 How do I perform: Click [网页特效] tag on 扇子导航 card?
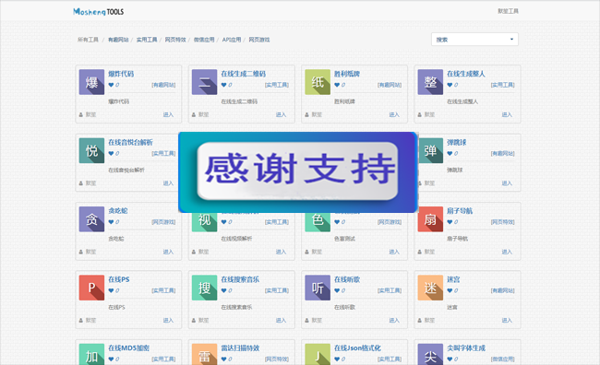503,222
